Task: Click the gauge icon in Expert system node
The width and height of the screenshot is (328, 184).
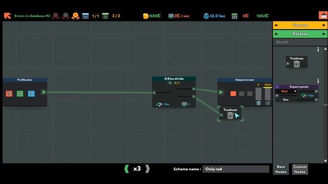Action: coord(303,96)
